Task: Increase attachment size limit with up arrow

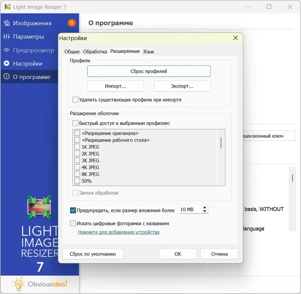Action: click(205, 208)
